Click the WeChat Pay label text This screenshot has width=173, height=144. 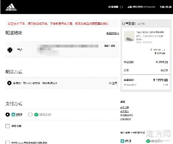coord(45,115)
